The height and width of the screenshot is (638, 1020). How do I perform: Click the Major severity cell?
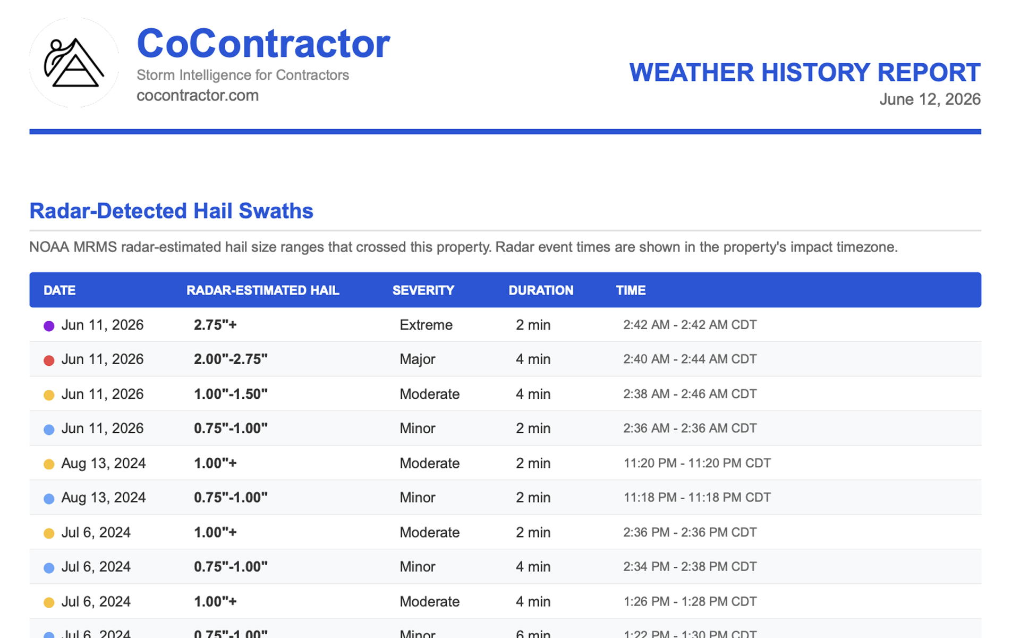(418, 359)
